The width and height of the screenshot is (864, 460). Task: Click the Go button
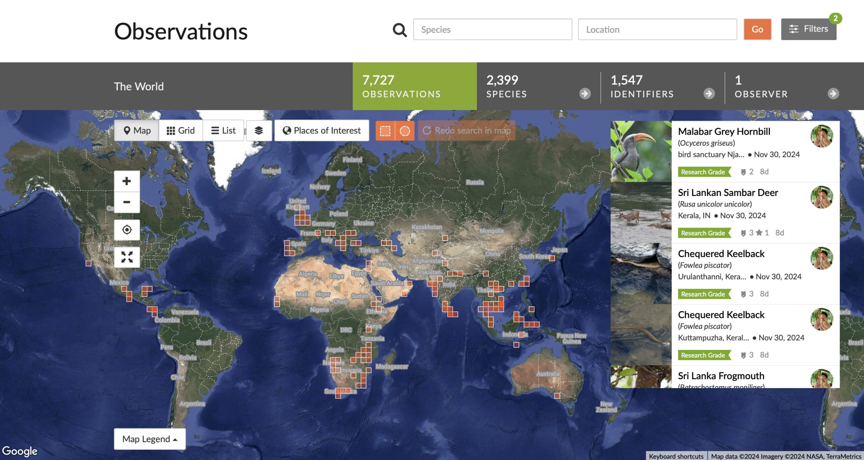coord(757,29)
